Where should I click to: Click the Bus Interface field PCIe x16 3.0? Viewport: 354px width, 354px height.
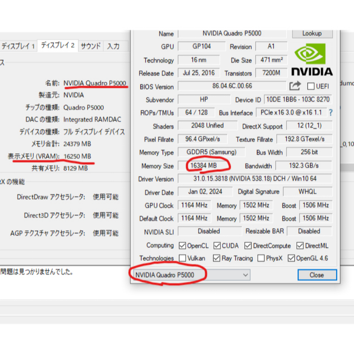(291, 112)
